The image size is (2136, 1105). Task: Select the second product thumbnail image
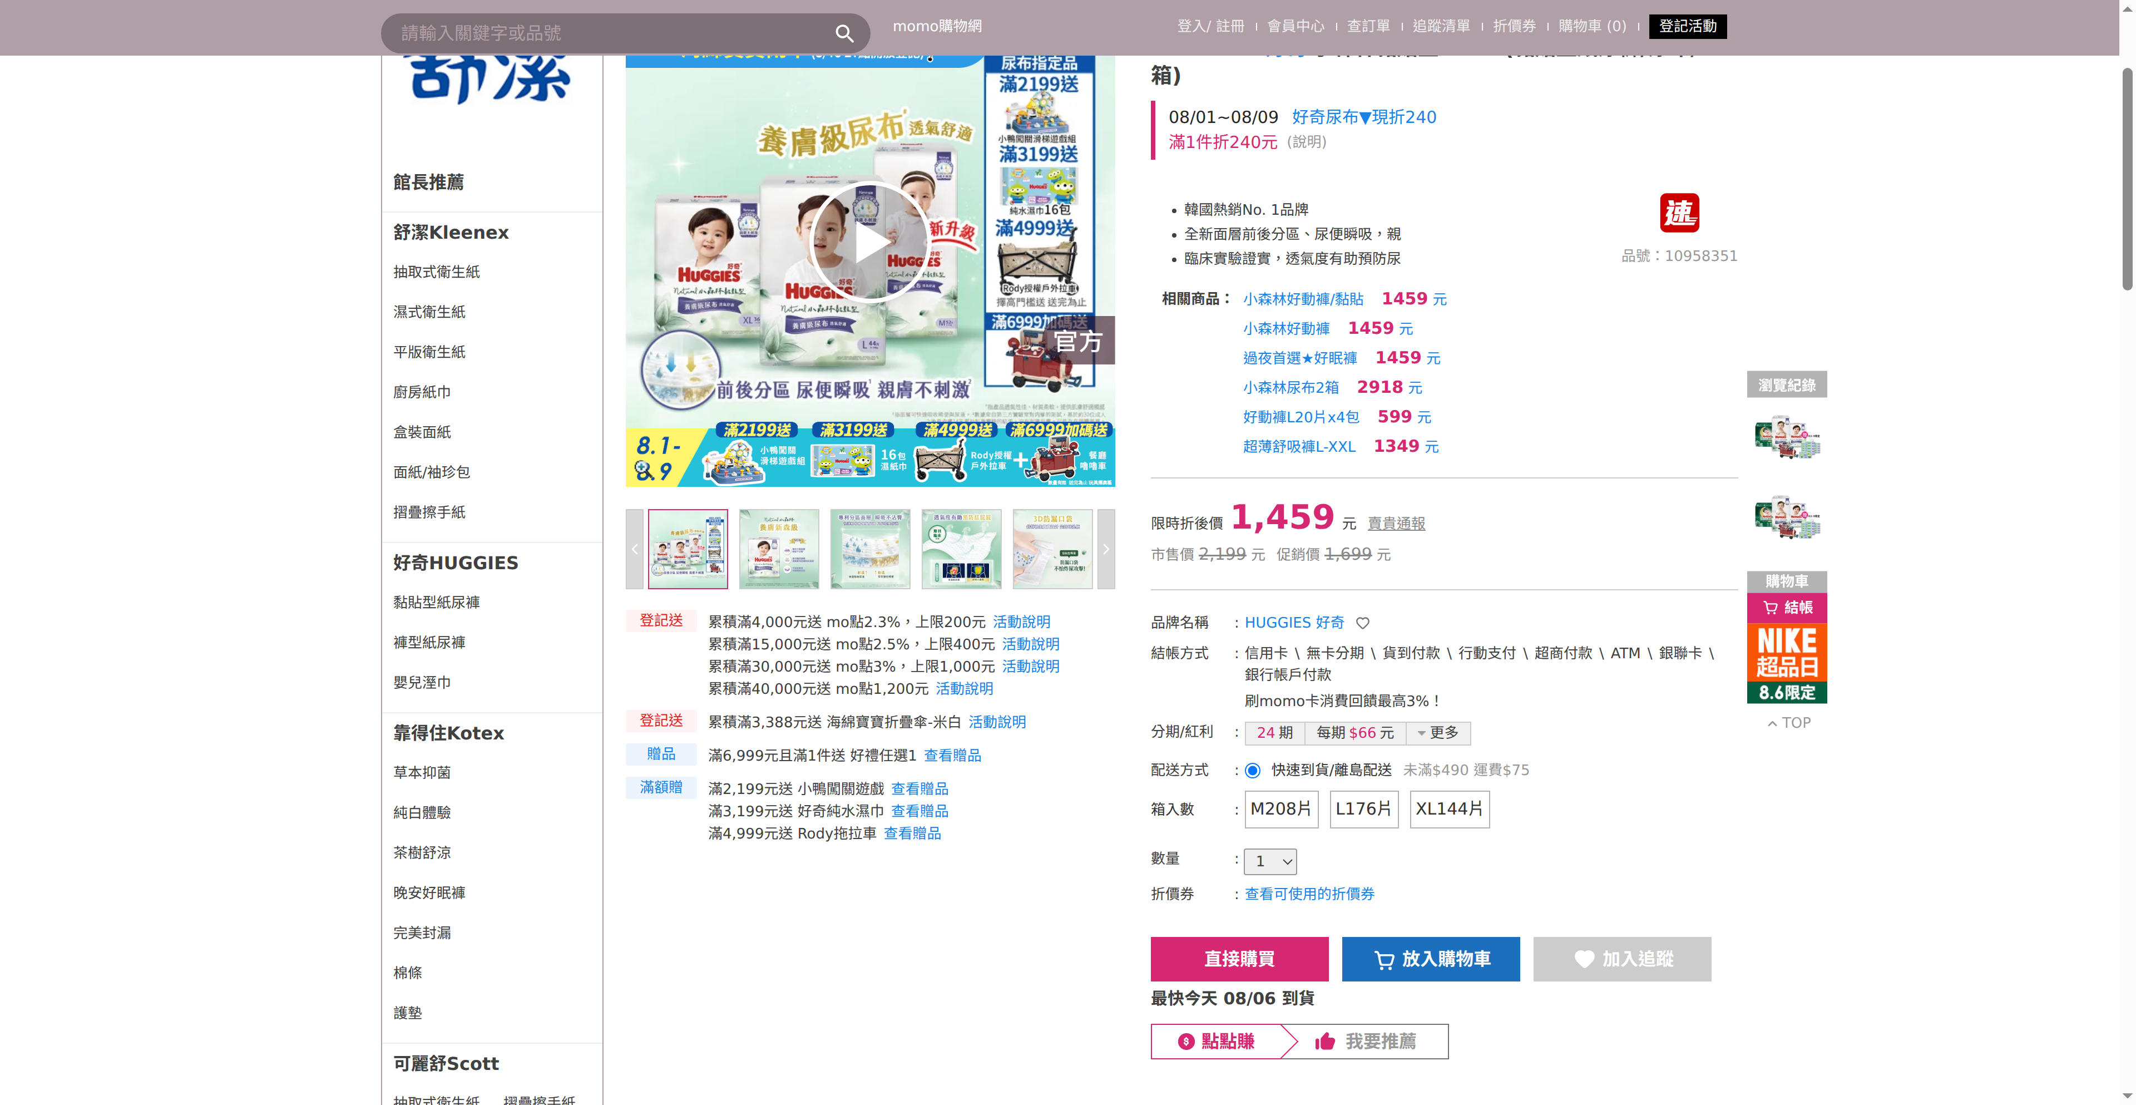(779, 549)
